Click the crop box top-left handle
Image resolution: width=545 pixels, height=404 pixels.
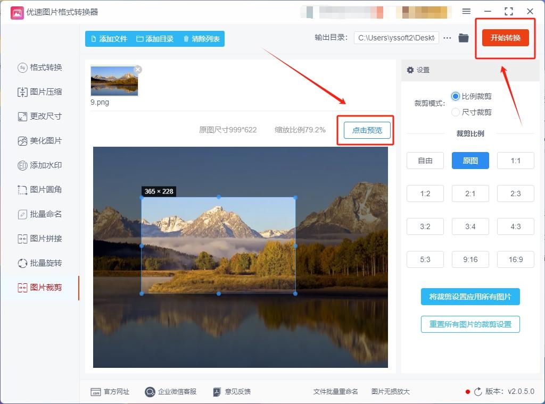coord(142,198)
